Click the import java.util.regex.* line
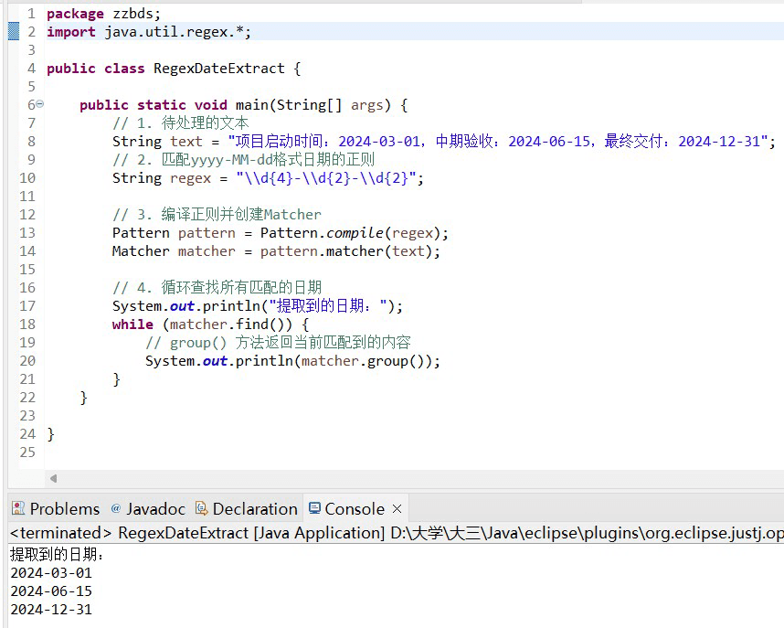 (x=149, y=32)
